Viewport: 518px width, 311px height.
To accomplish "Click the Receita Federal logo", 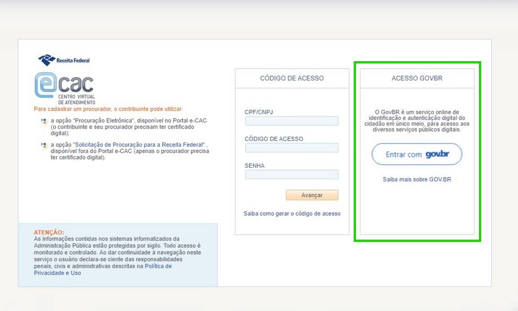I will [64, 60].
